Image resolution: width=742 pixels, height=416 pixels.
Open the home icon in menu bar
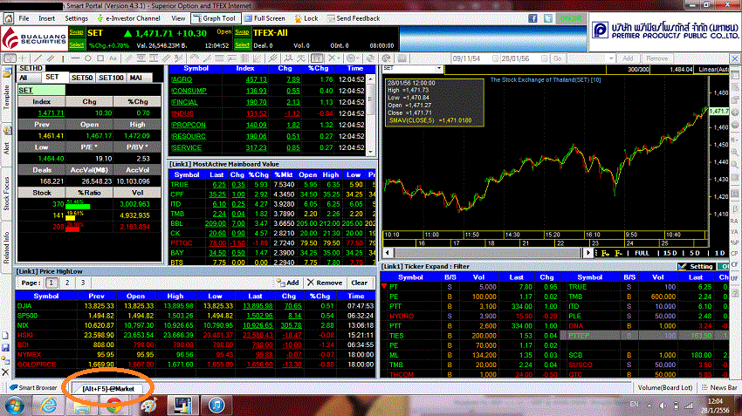(9, 18)
